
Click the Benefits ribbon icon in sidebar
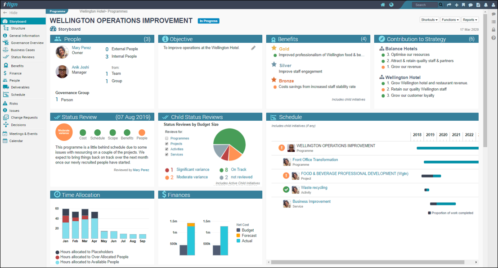[6, 66]
